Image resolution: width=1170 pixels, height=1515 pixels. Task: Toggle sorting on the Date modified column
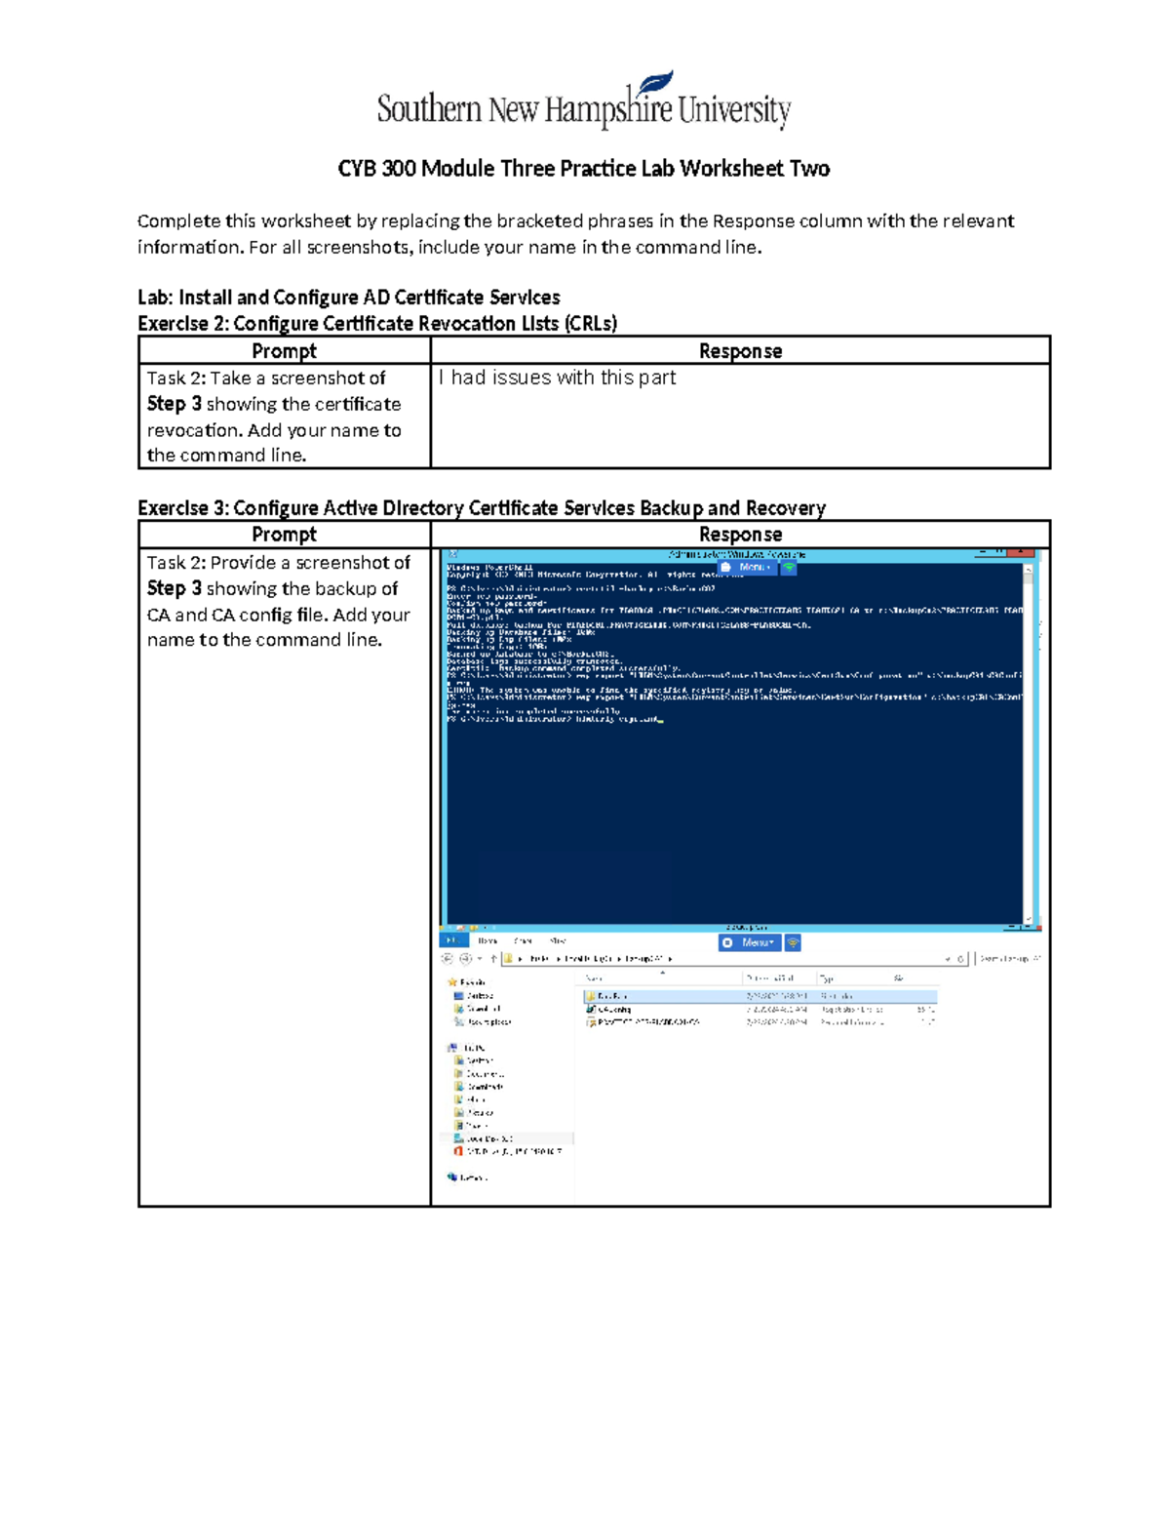point(768,977)
